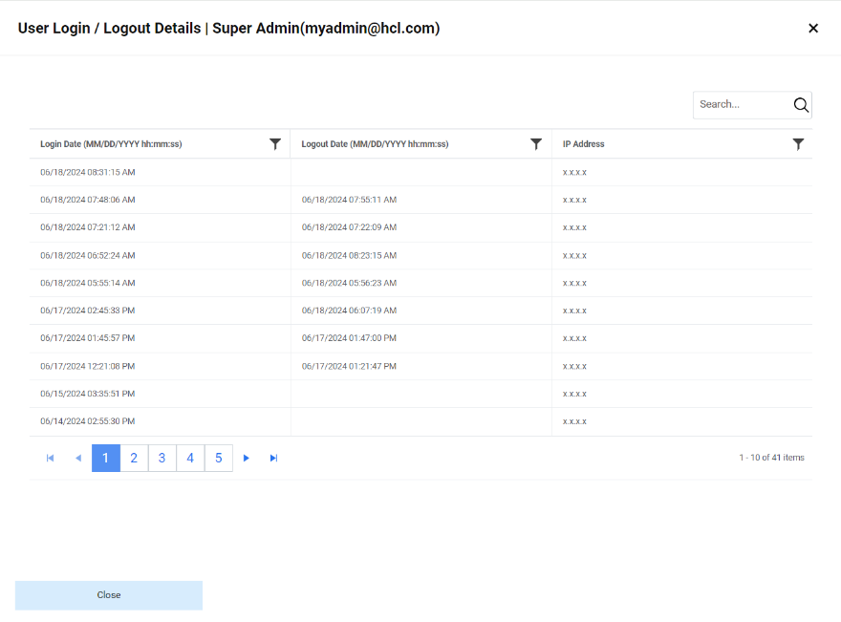Sort by IP Address column header
Viewport: 841px width, 622px height.
click(584, 144)
